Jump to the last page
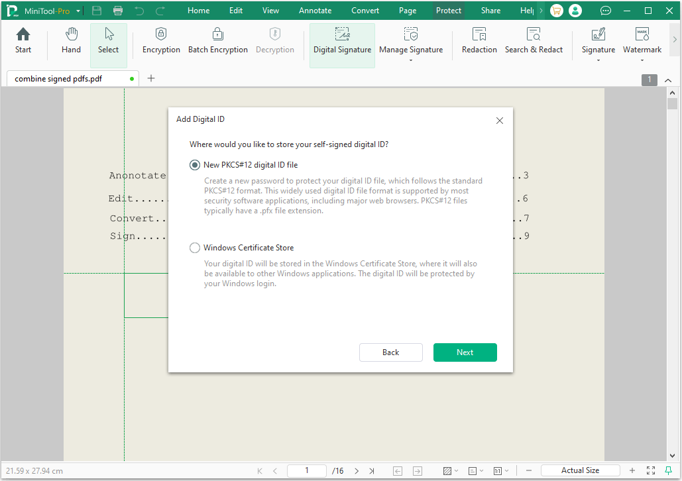Screen dimensions: 682x481 click(x=372, y=470)
